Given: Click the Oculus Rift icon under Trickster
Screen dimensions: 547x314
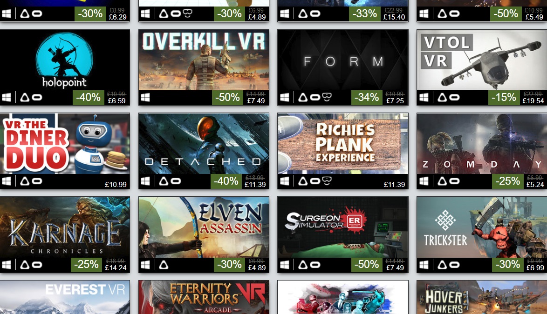Looking at the screenshot, I should [x=454, y=265].
